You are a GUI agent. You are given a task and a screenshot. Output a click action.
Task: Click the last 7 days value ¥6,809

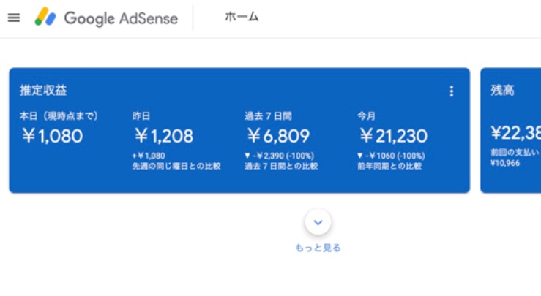278,136
